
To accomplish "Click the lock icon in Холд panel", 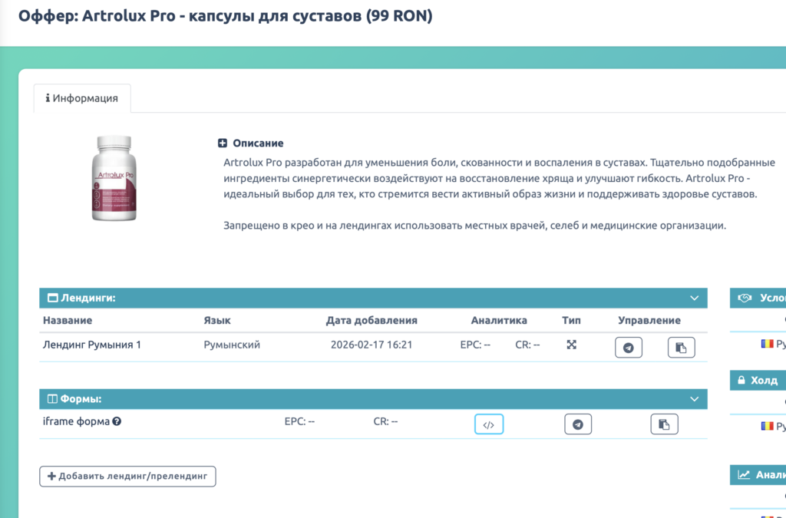I will tap(741, 380).
